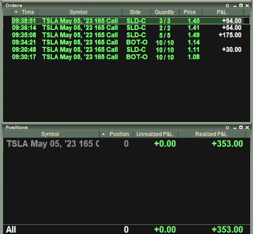Image resolution: width=253 pixels, height=234 pixels.
Task: Sort Orders by Symbol column header
Action: click(x=80, y=12)
